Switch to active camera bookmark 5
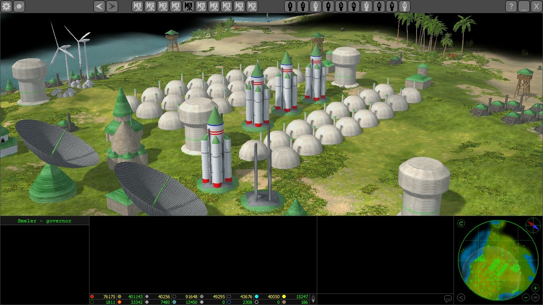This screenshot has height=305, width=543. tap(188, 6)
